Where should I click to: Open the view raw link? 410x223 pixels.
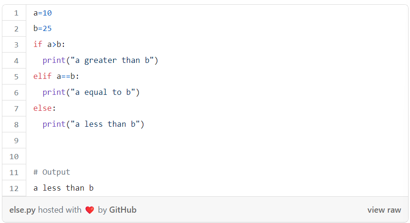(x=384, y=210)
